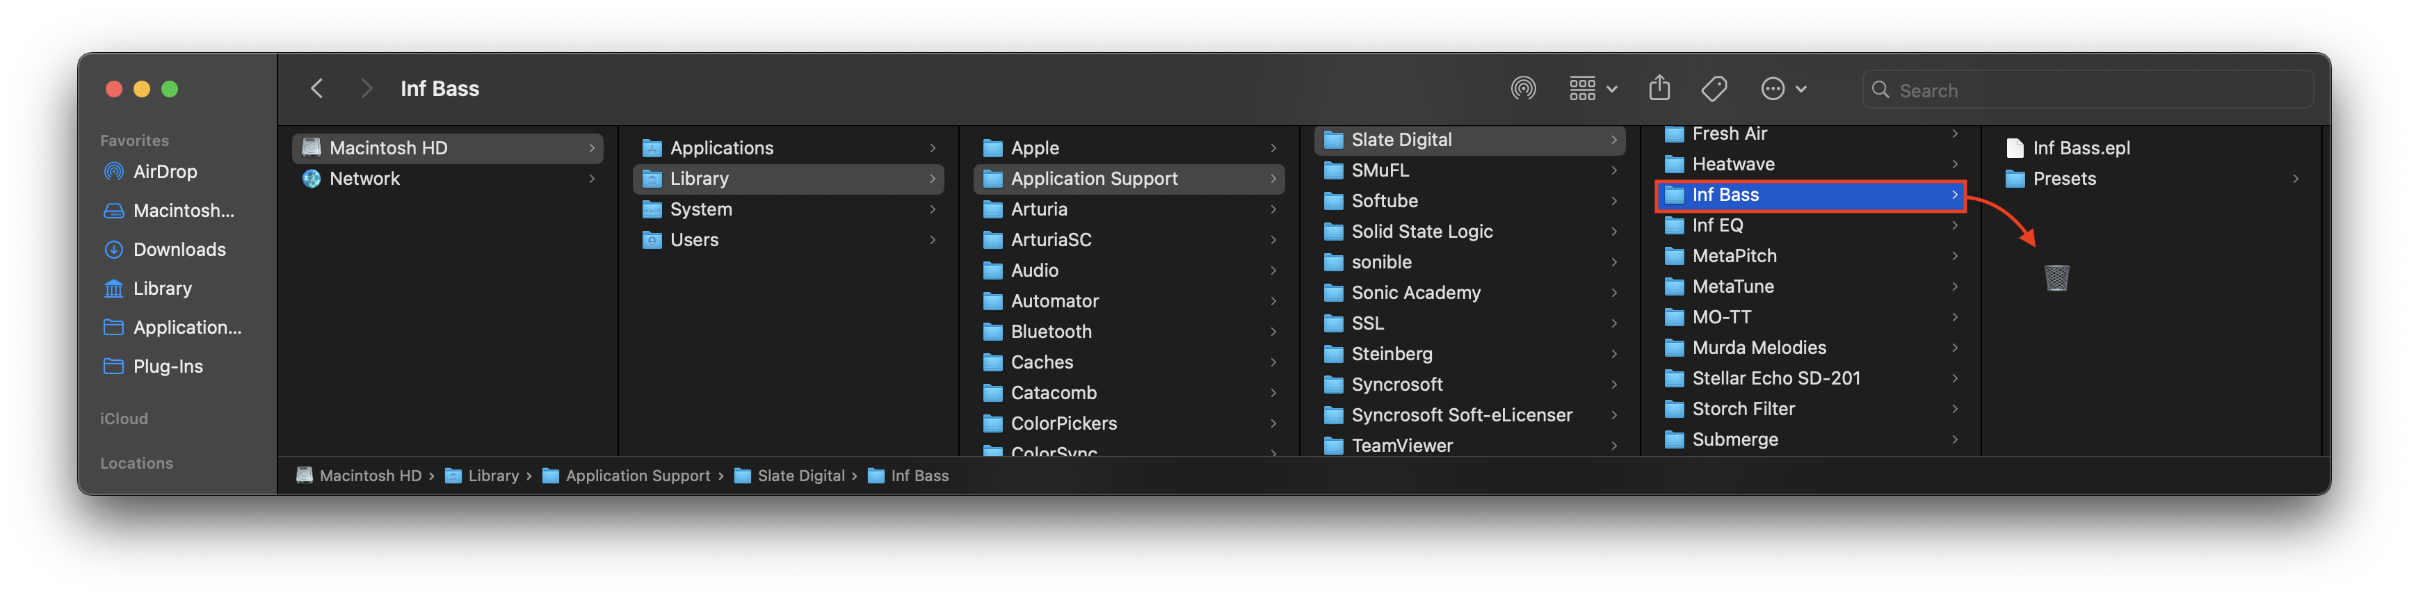
Task: Click Slate Digital in path bar
Action: 789,476
